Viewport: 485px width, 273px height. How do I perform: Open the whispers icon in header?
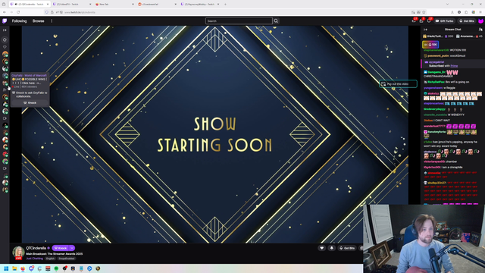[x=429, y=20]
